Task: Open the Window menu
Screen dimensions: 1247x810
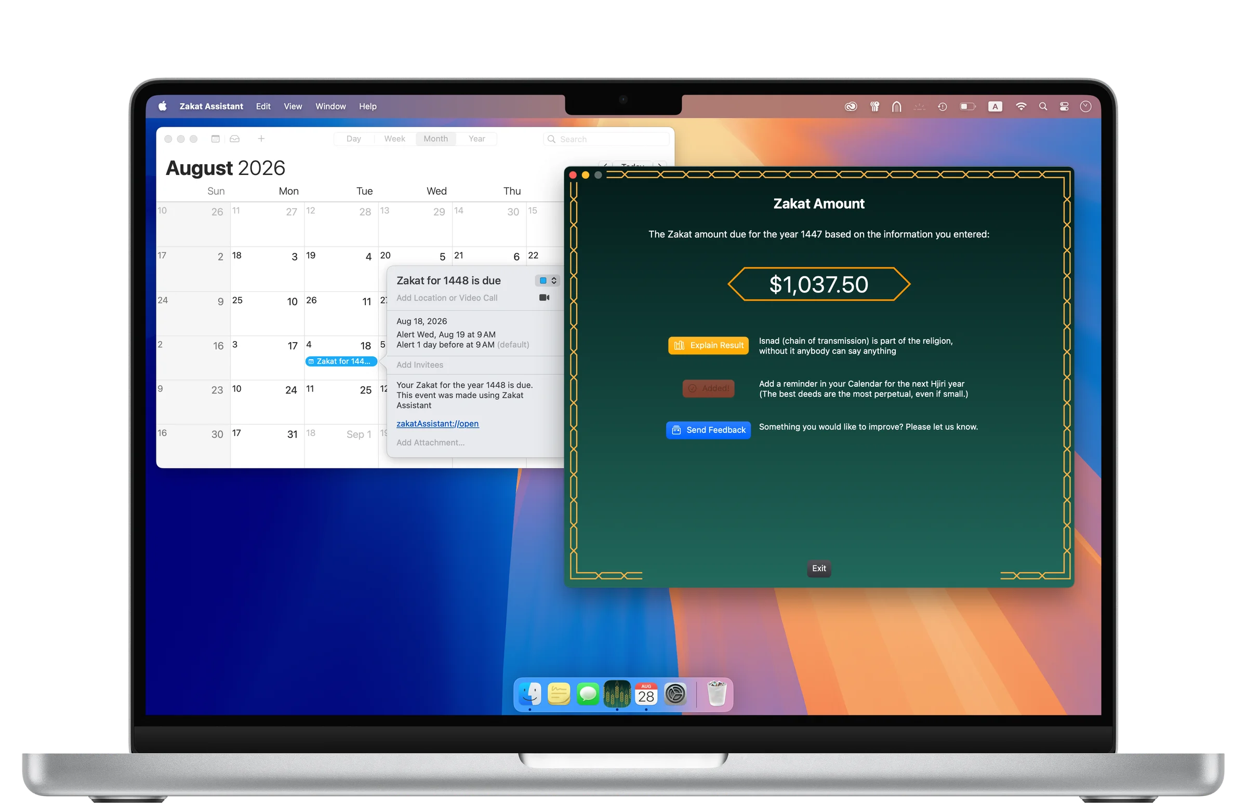Action: pyautogui.click(x=330, y=106)
